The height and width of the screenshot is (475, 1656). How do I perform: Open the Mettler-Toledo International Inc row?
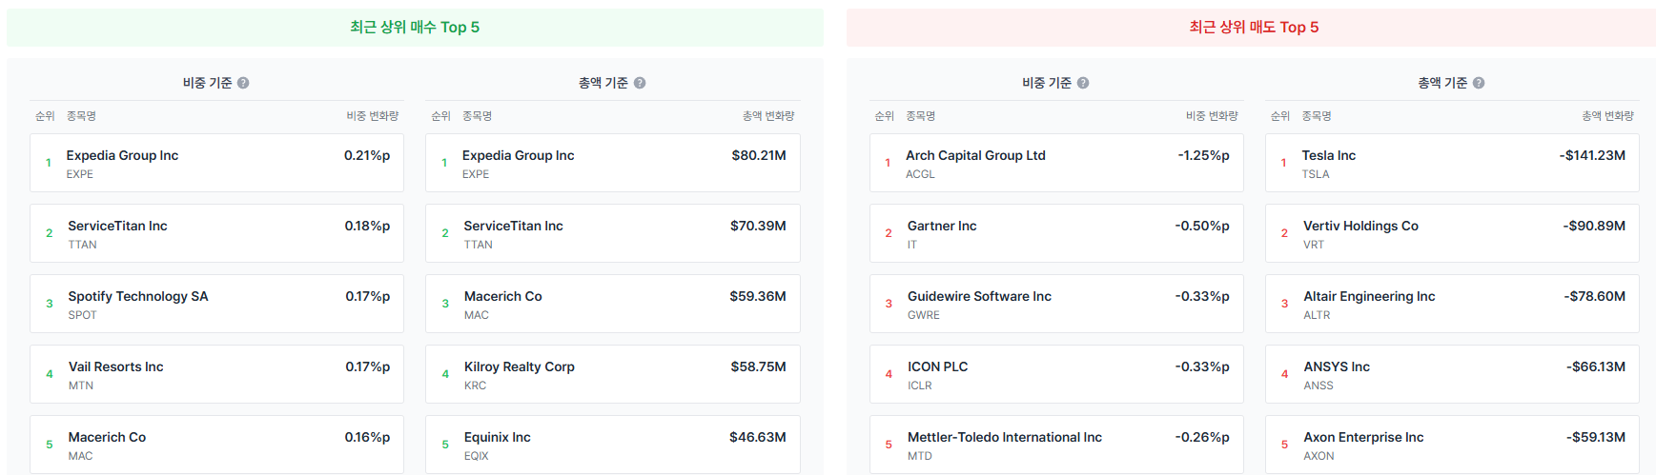coord(1056,445)
